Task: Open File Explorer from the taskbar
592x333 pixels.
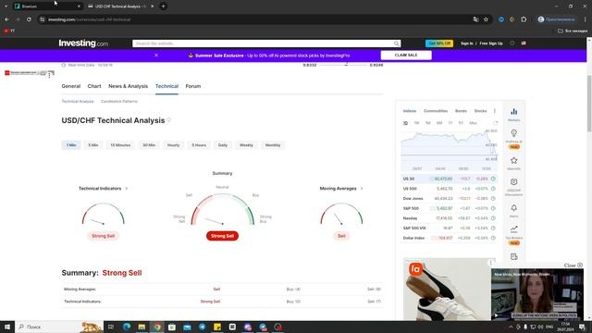Action: point(142,327)
